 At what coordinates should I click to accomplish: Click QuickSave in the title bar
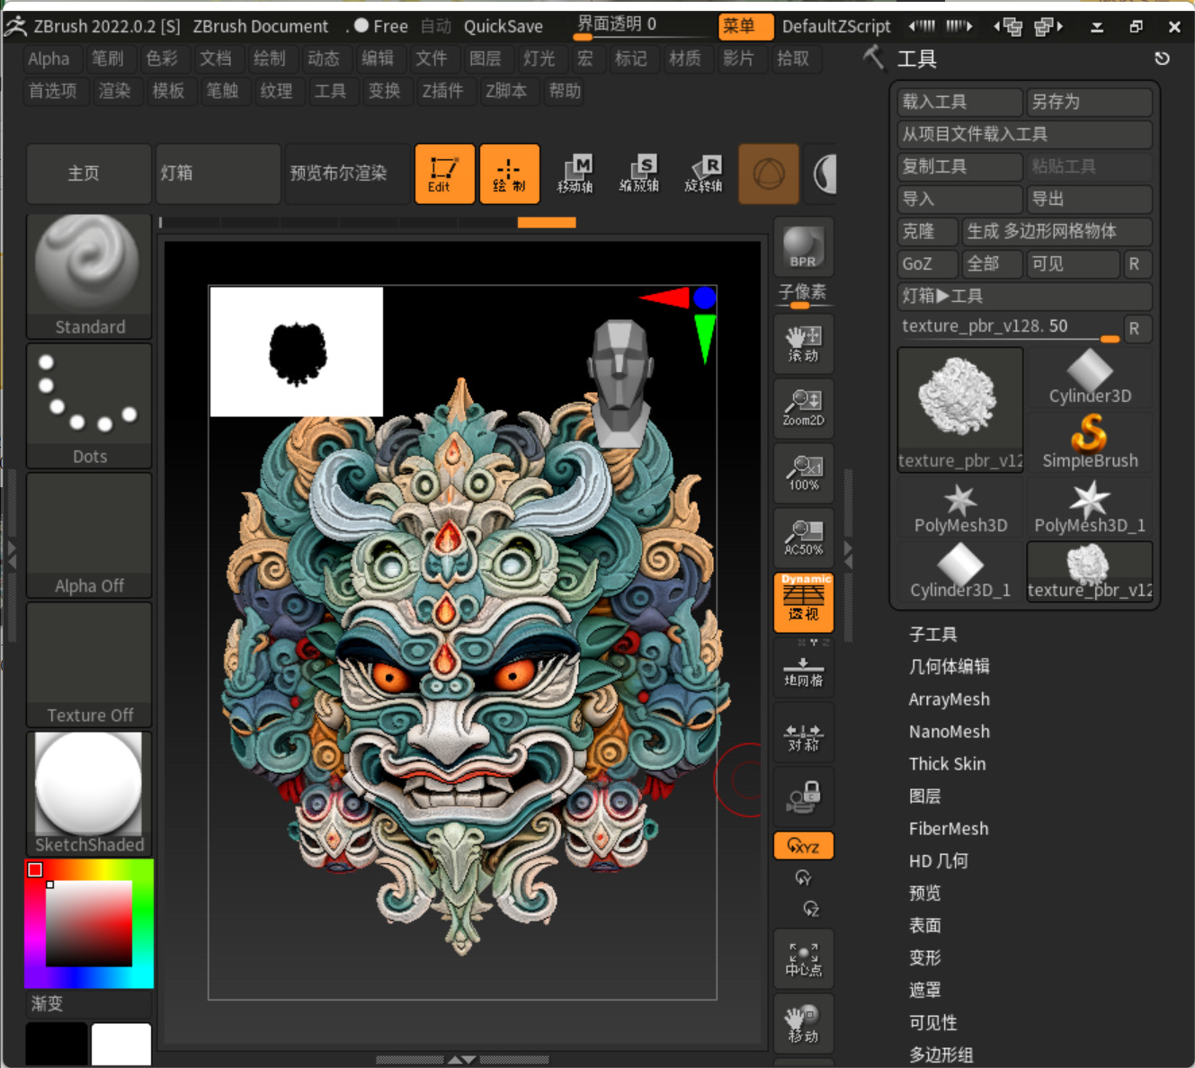(503, 26)
